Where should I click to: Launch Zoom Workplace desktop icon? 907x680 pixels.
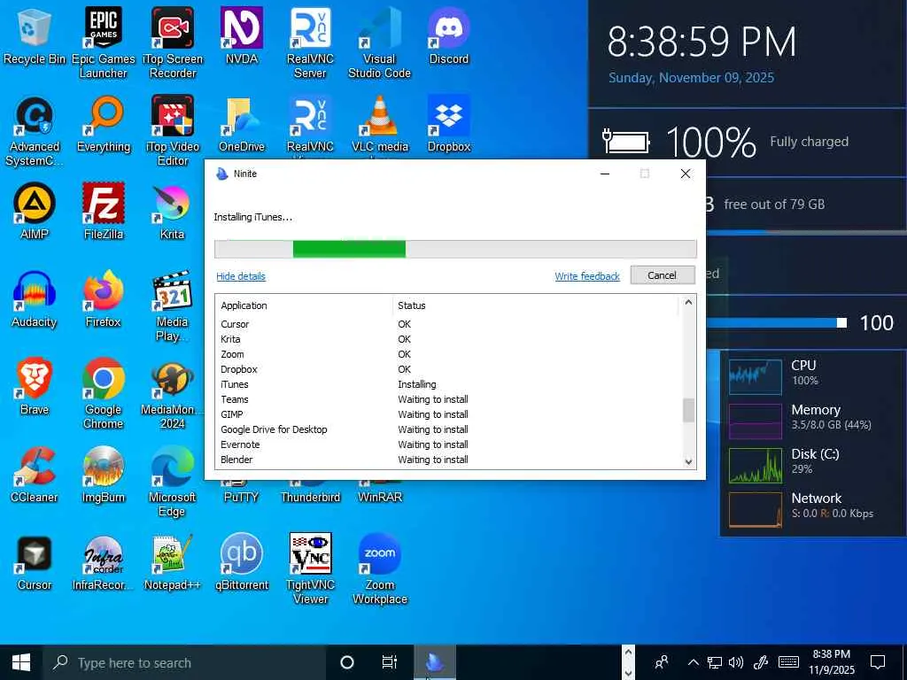(379, 569)
